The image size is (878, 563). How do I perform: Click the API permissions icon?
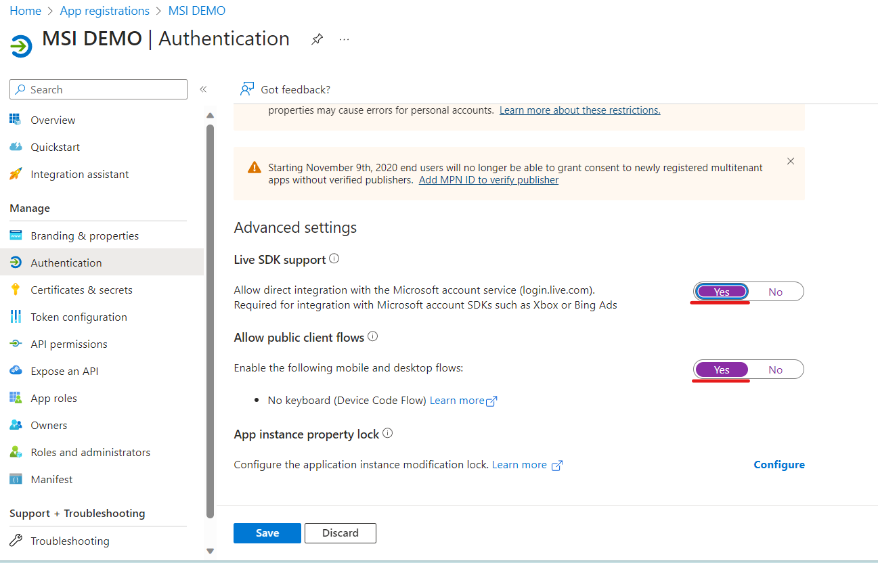point(16,344)
